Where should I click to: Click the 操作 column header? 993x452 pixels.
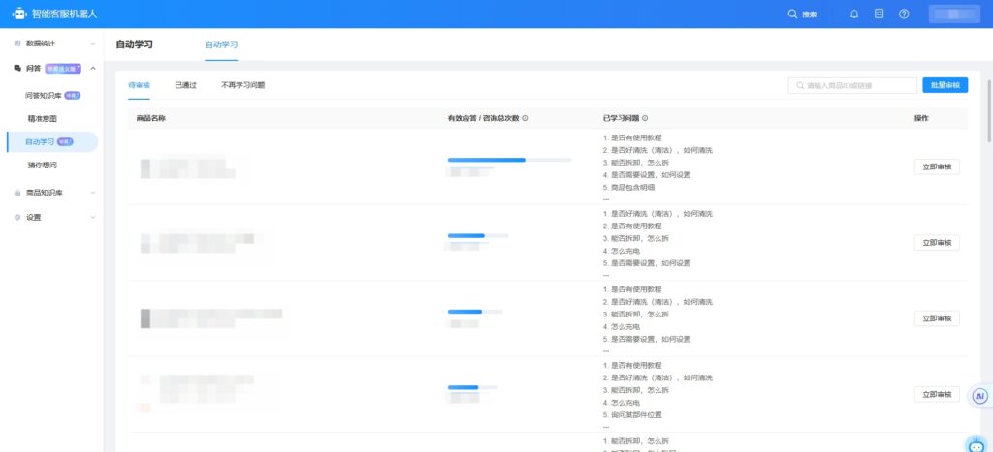tap(921, 118)
